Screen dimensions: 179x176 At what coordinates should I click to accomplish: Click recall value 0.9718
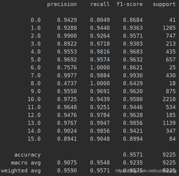tap(100, 44)
